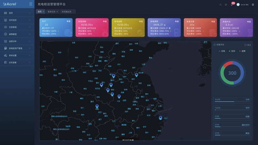258x145 pixels.
Task: Click the 更多 link in device status
Action: (248, 45)
